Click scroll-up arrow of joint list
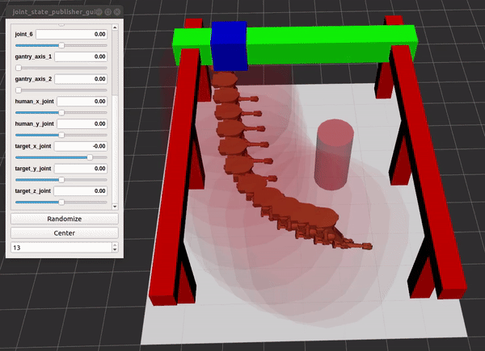 point(115,27)
